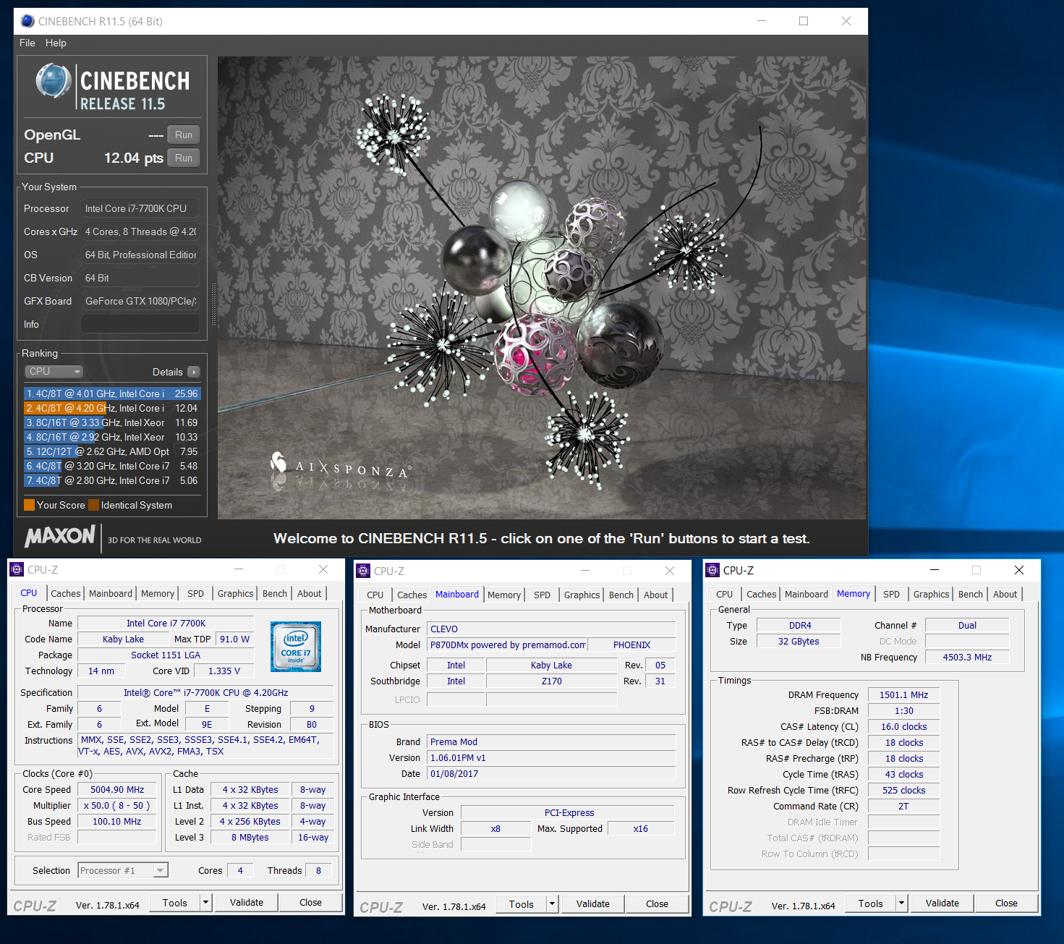This screenshot has height=944, width=1064.
Task: Expand Tools dropdown arrow in Mainboard CPU-Z window
Action: coord(553,904)
